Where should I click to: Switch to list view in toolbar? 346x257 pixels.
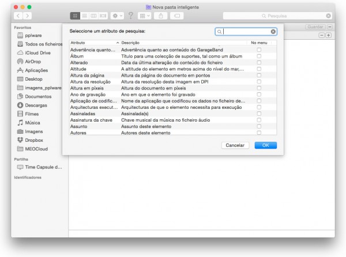(85, 16)
